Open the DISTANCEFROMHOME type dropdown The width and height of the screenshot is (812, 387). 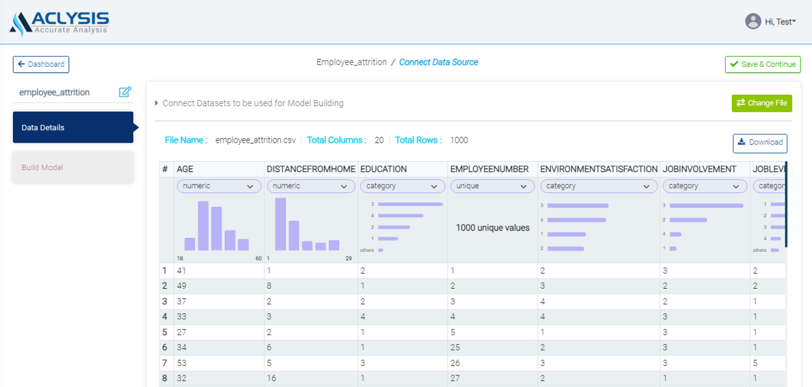[309, 186]
